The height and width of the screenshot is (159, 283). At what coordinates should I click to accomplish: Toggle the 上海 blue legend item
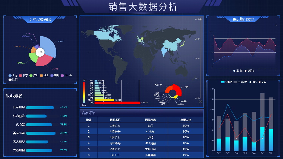[x=13, y=75]
